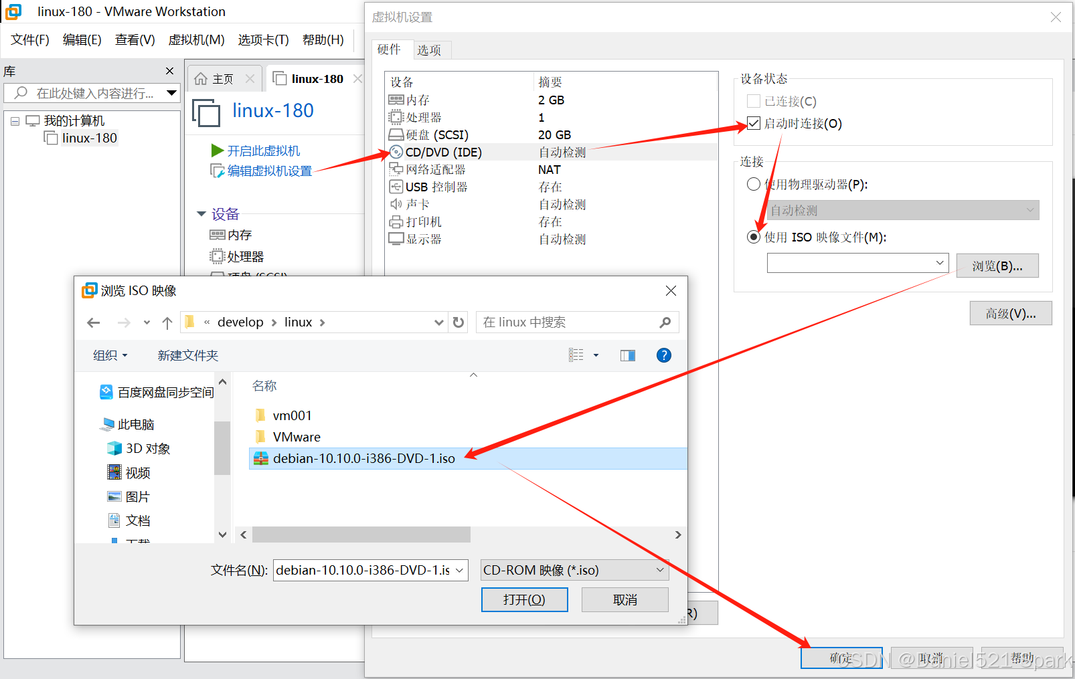The image size is (1075, 679).
Task: Open the view options dropdown arrow
Action: [596, 355]
